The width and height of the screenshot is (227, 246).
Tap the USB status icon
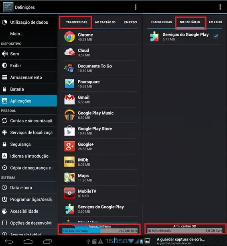(x=88, y=241)
